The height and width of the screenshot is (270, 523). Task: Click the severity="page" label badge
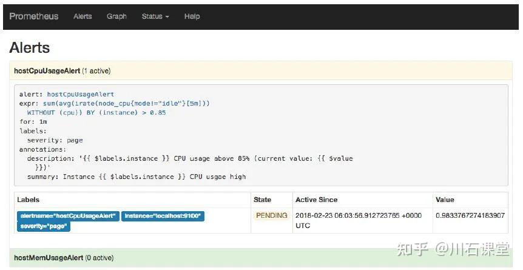tap(44, 226)
